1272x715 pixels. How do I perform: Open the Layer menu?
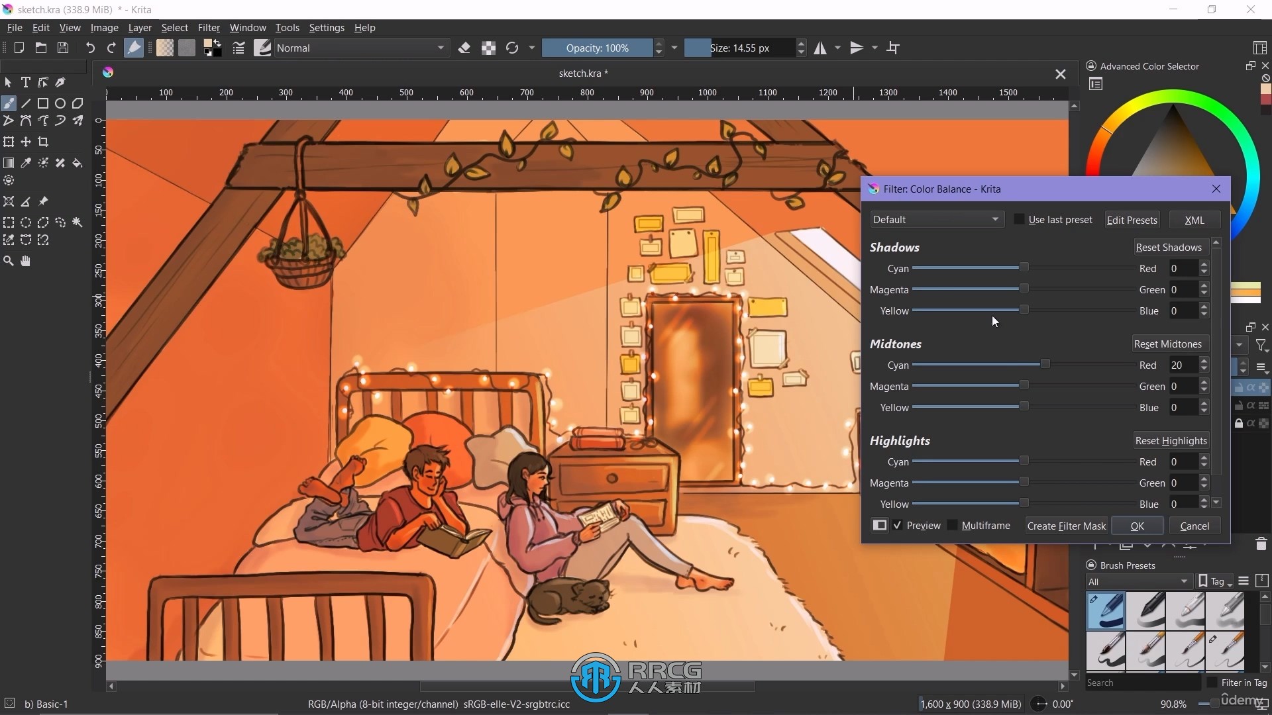(140, 27)
